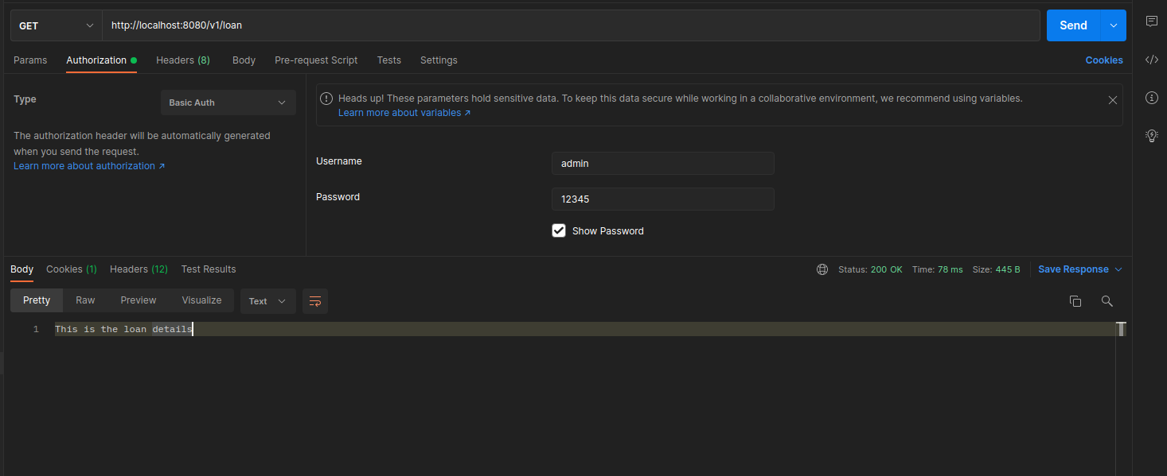Image resolution: width=1167 pixels, height=476 pixels.
Task: Uncheck the Show Password checkbox
Action: 559,230
